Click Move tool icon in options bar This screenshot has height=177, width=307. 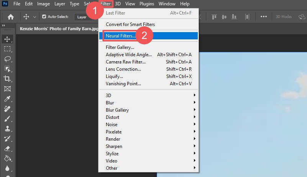pyautogui.click(x=26, y=17)
